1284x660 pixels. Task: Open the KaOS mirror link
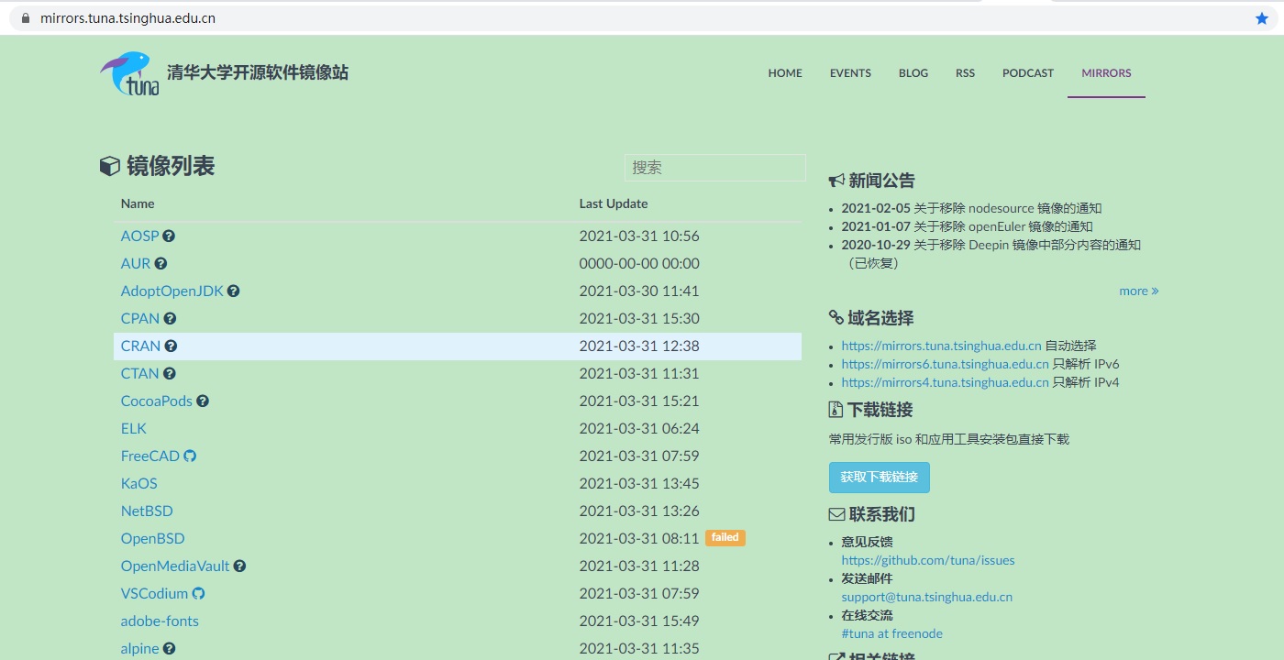(x=139, y=483)
